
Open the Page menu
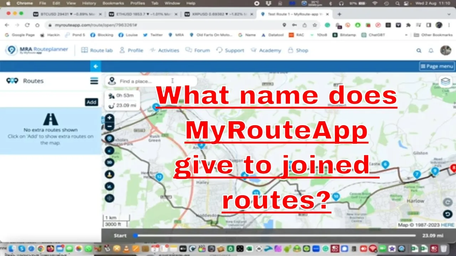coord(437,66)
